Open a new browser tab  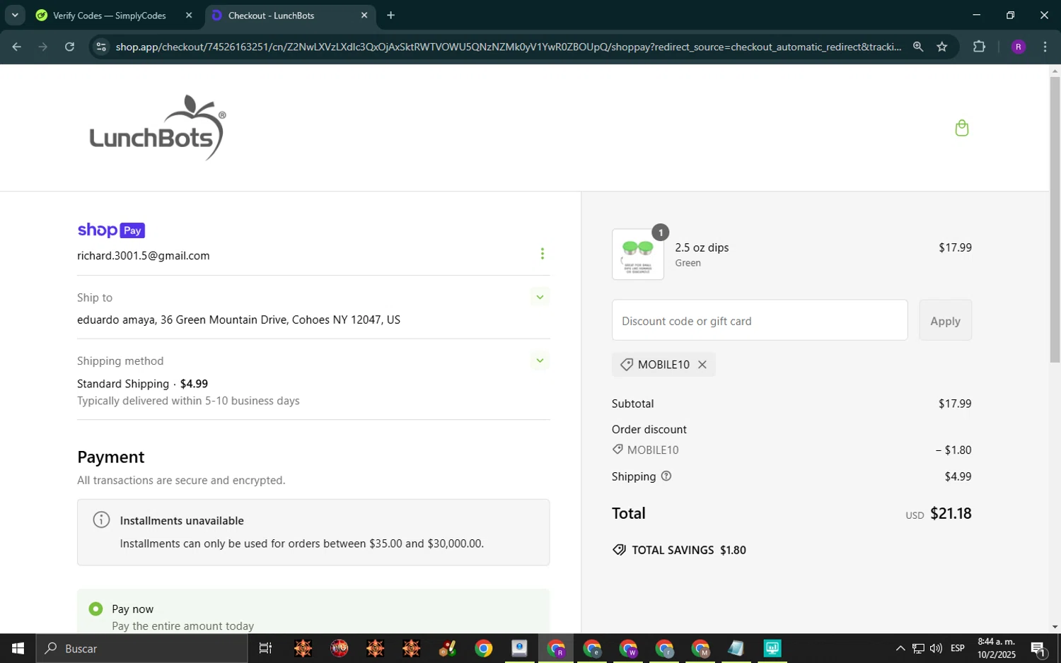[x=390, y=15]
